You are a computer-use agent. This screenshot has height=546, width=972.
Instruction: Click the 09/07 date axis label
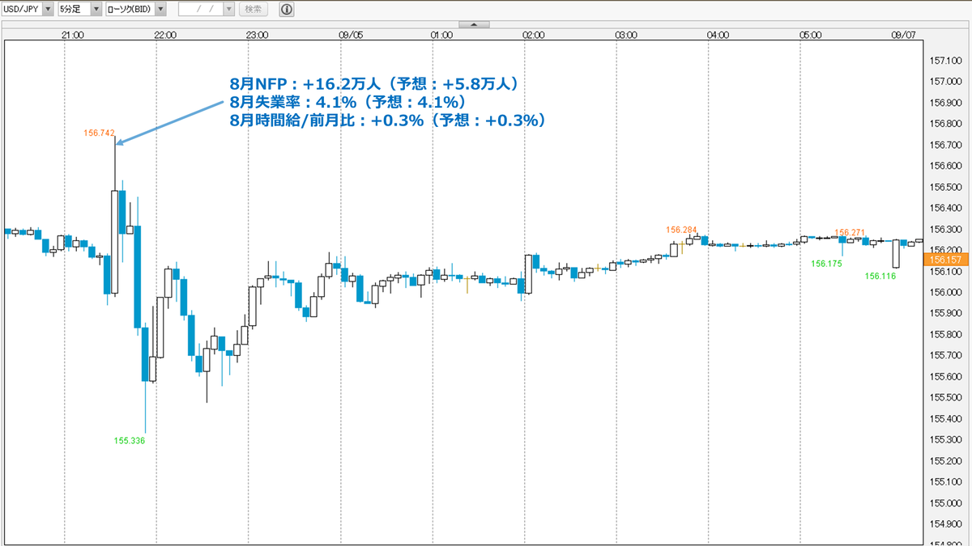[x=902, y=36]
